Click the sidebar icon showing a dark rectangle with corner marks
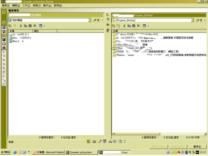The width and height of the screenshot is (208, 156). coord(4,44)
